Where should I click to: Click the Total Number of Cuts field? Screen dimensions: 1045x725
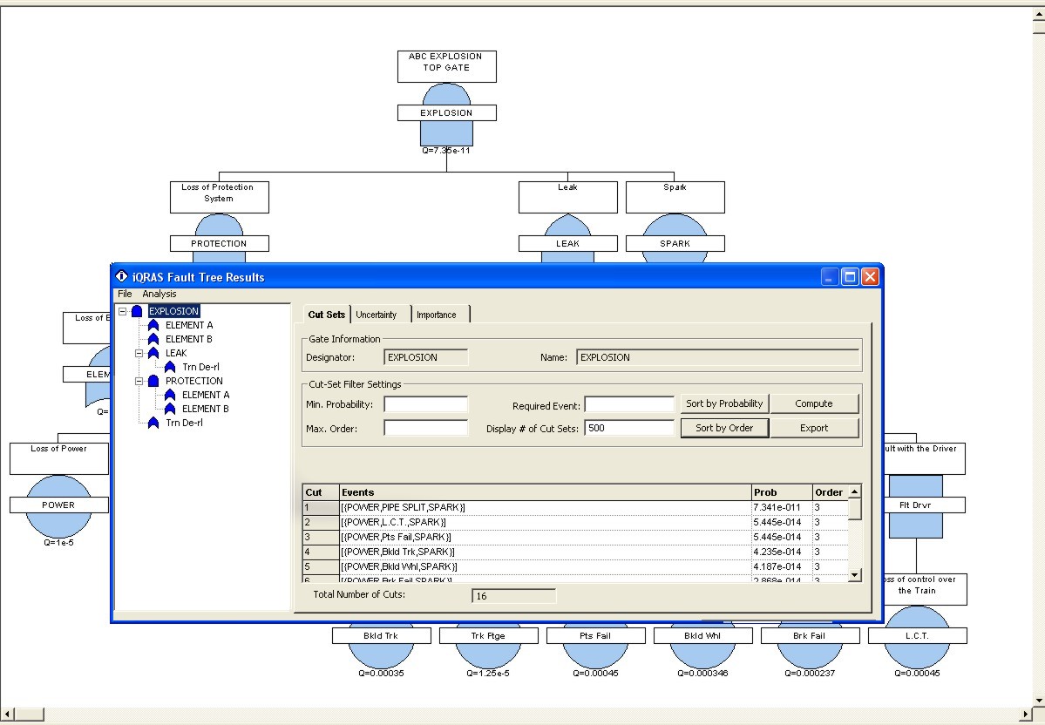coord(514,596)
